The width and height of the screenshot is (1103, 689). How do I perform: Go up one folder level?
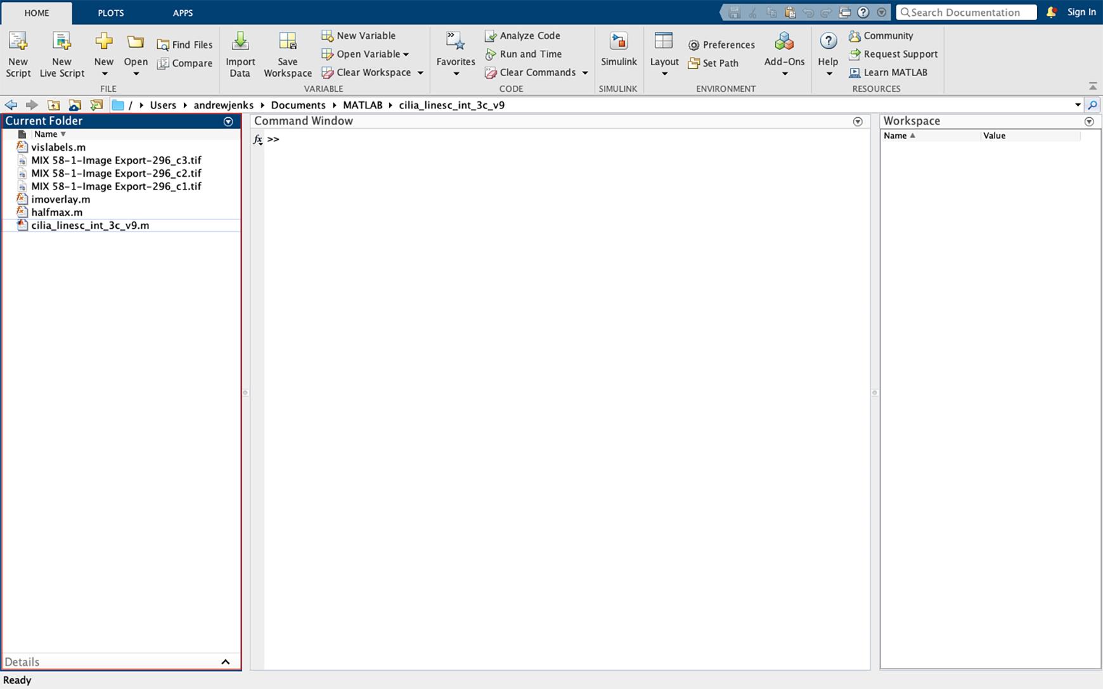tap(54, 105)
